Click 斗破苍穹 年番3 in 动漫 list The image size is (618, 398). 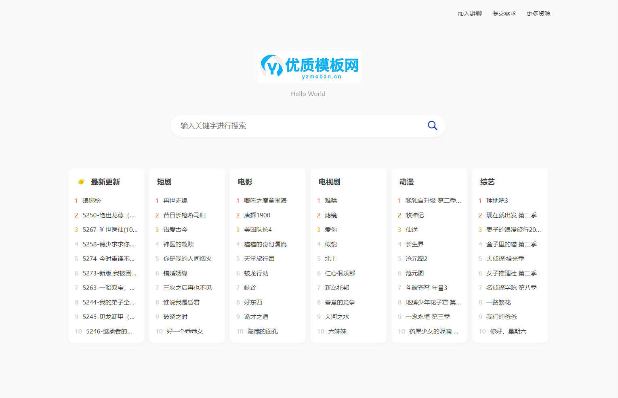[426, 288]
